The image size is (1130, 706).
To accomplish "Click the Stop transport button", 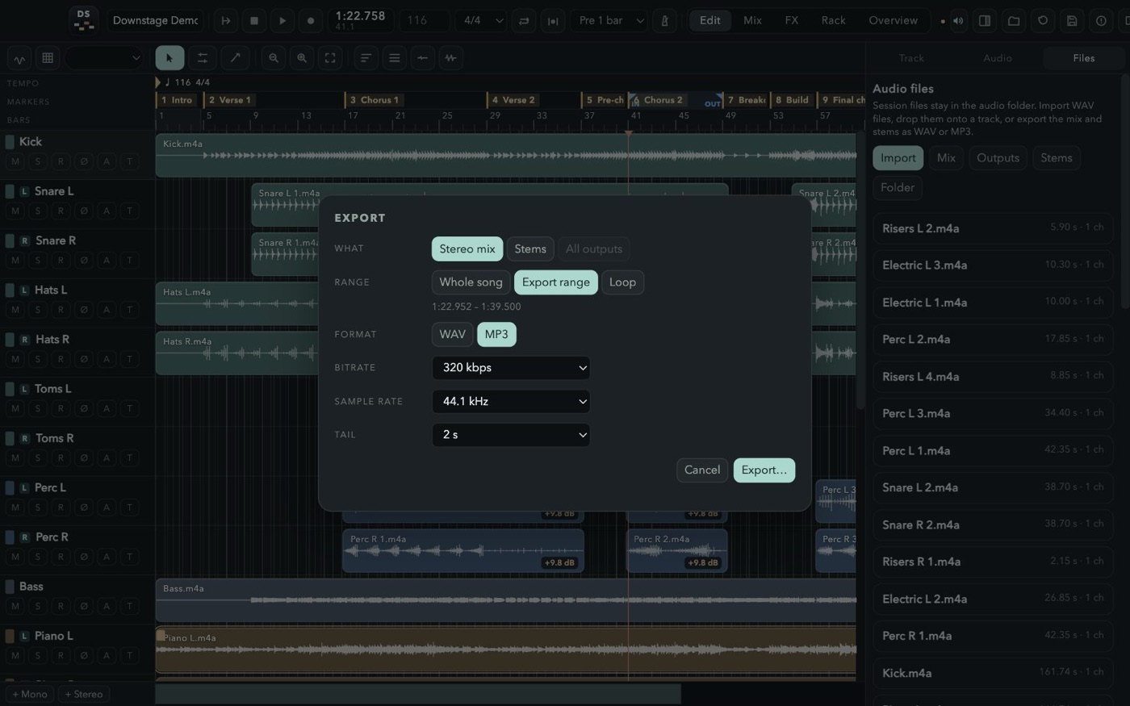I will tap(254, 21).
